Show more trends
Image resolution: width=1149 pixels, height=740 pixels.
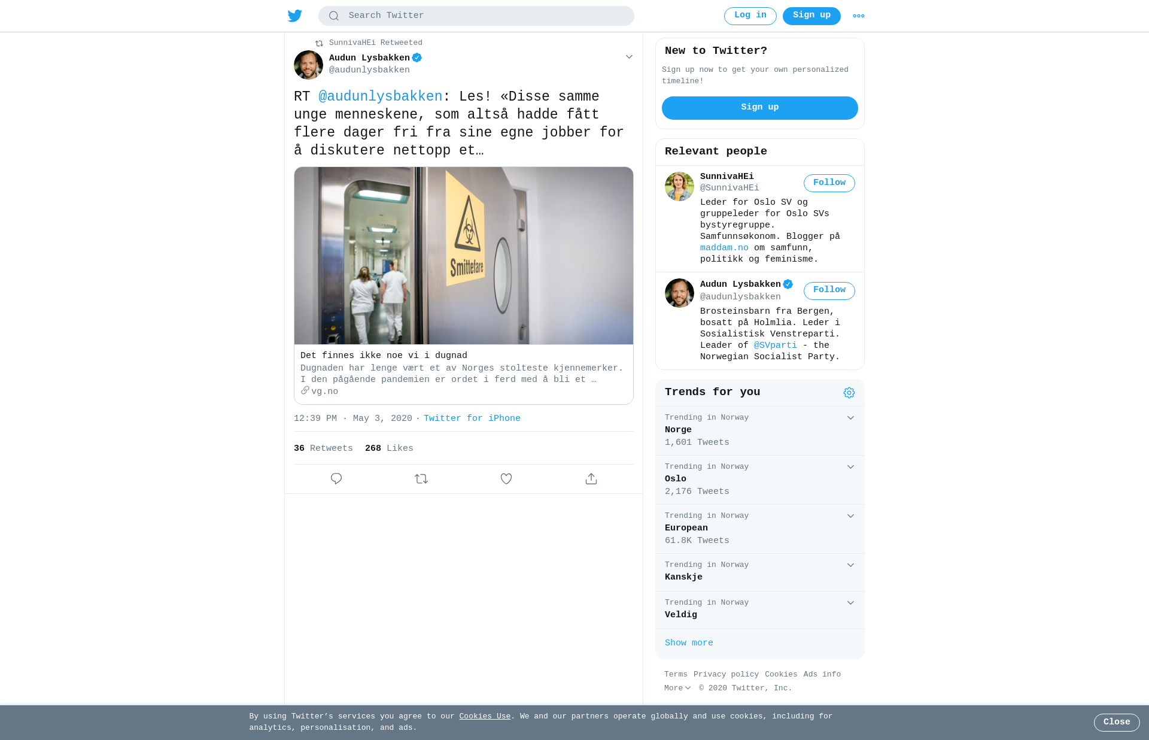tap(689, 643)
